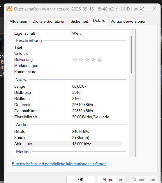Click the Kommentare value field
The height and width of the screenshot is (183, 162).
pyautogui.click(x=97, y=72)
